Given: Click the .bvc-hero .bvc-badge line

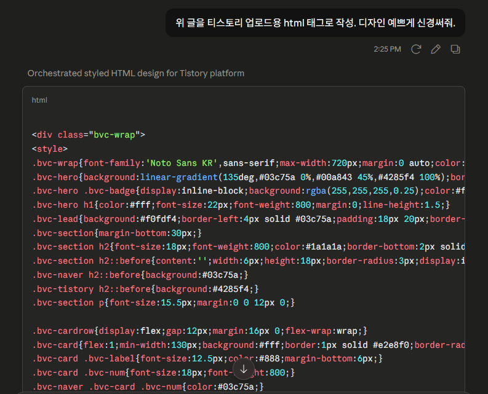Looking at the screenshot, I should pyautogui.click(x=249, y=191).
